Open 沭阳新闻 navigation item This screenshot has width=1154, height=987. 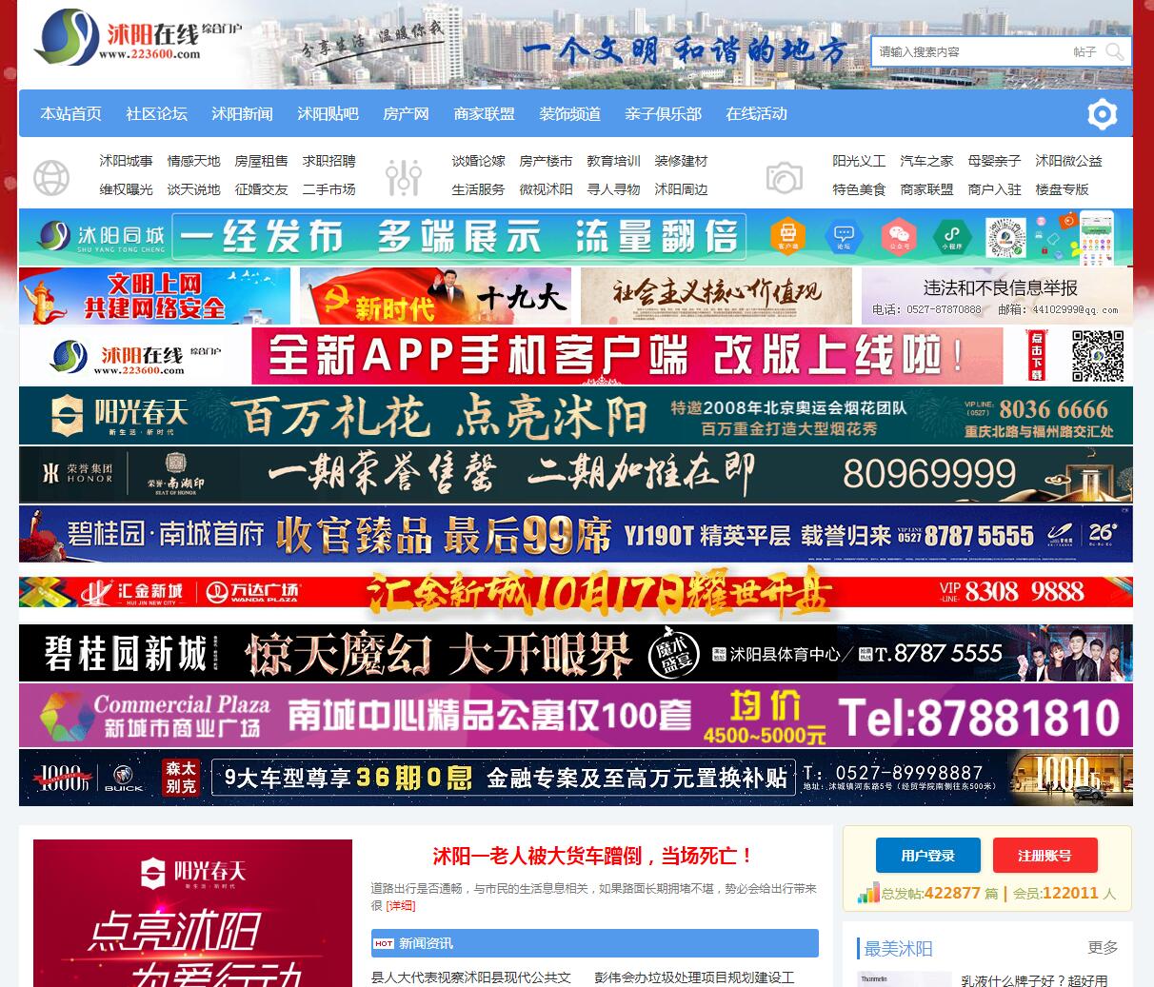coord(242,113)
